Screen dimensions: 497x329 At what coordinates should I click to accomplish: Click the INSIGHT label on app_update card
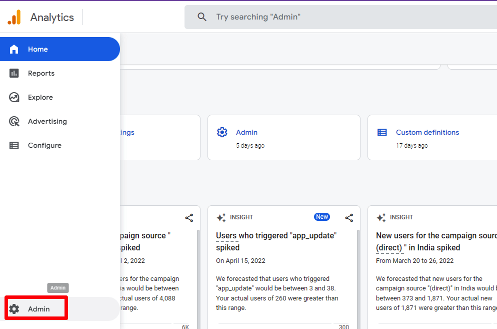[241, 217]
